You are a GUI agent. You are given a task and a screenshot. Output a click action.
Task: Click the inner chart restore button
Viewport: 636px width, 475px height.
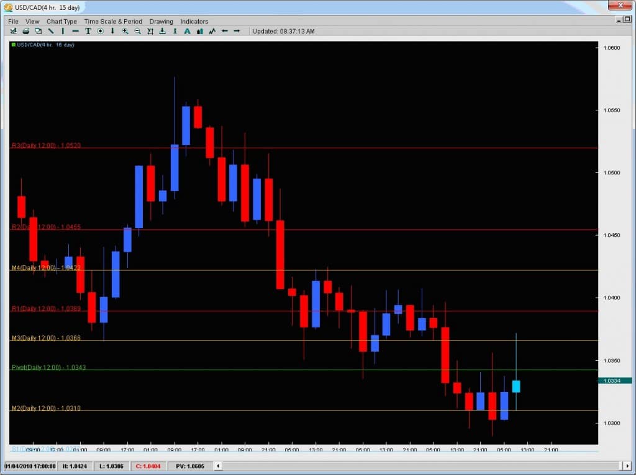[627, 19]
